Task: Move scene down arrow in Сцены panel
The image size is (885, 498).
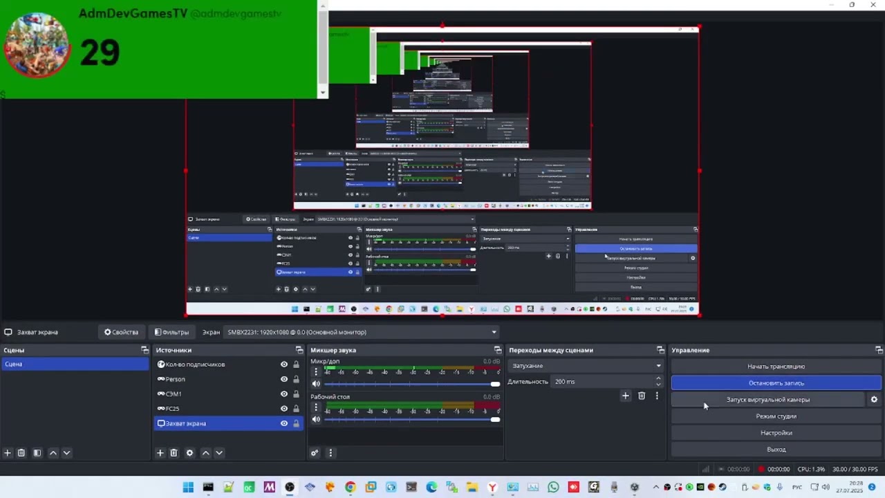Action: (66, 453)
